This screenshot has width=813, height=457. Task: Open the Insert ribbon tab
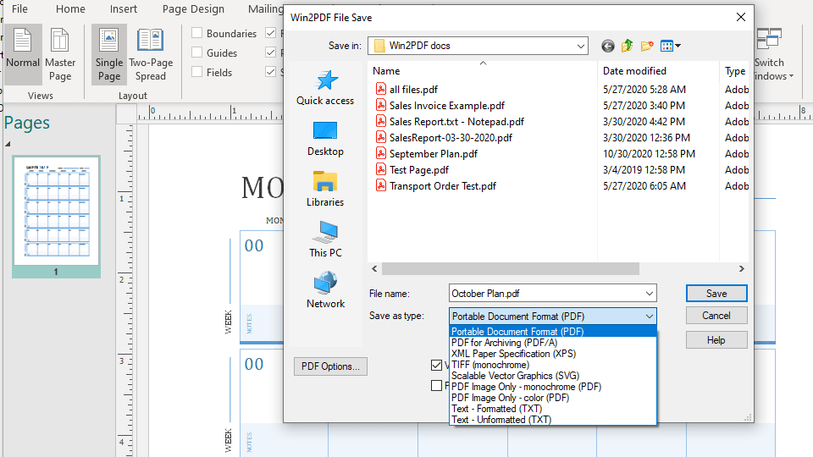[124, 9]
